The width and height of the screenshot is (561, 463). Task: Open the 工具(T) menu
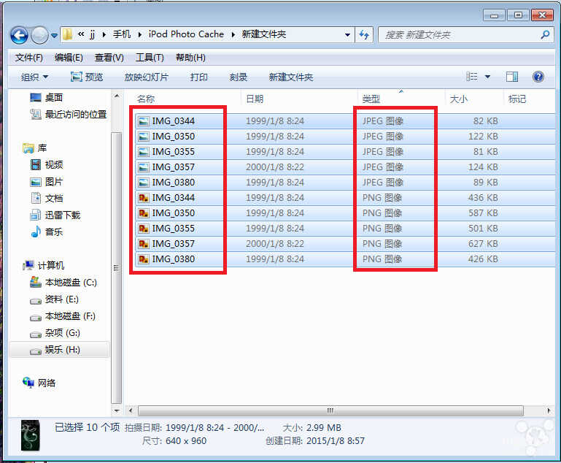(150, 57)
